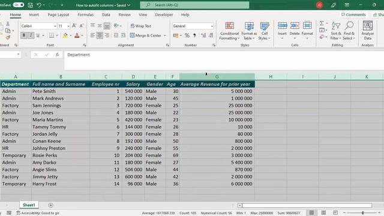Select Bottom Align icon
Image resolution: width=384 pixels, height=216 pixels.
click(x=107, y=26)
